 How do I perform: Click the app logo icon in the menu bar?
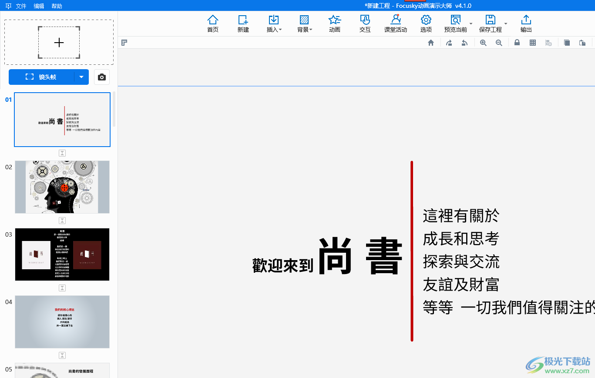8,6
